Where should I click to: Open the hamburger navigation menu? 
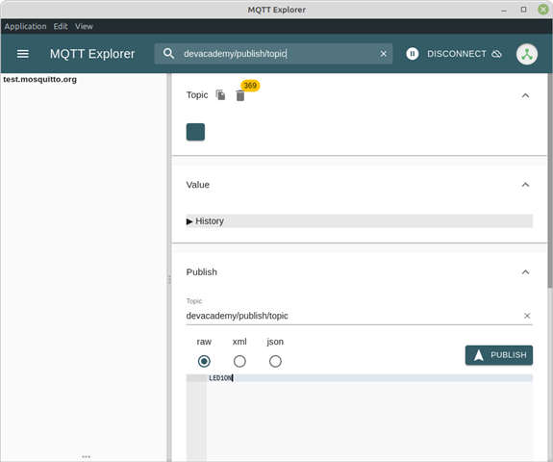(23, 54)
